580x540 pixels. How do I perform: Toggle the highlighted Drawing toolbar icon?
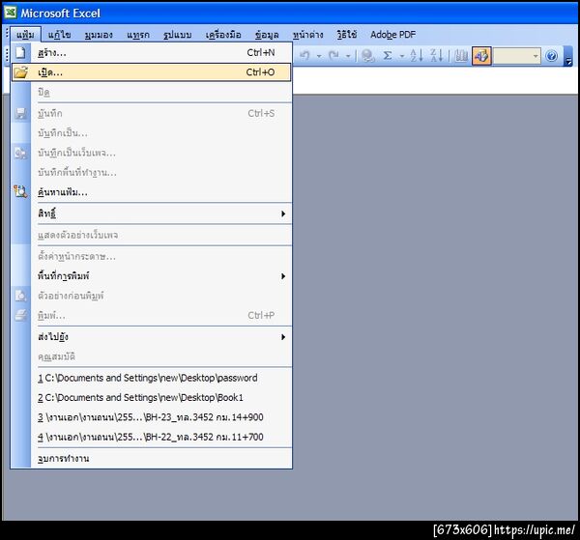coord(481,56)
